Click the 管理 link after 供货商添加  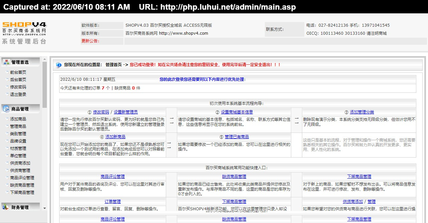[x=371, y=201]
